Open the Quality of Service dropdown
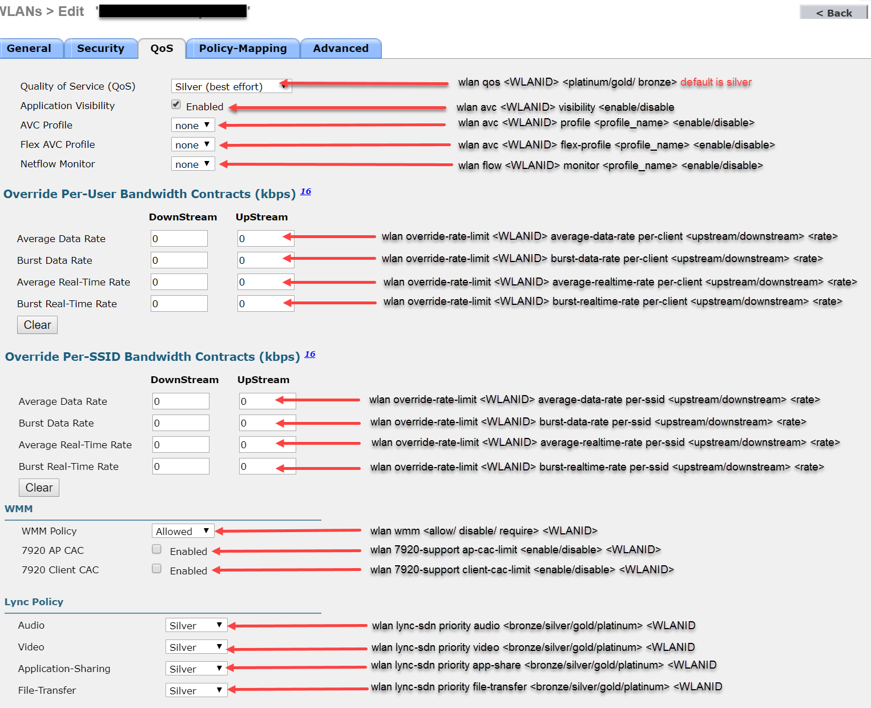871x708 pixels. click(x=231, y=86)
